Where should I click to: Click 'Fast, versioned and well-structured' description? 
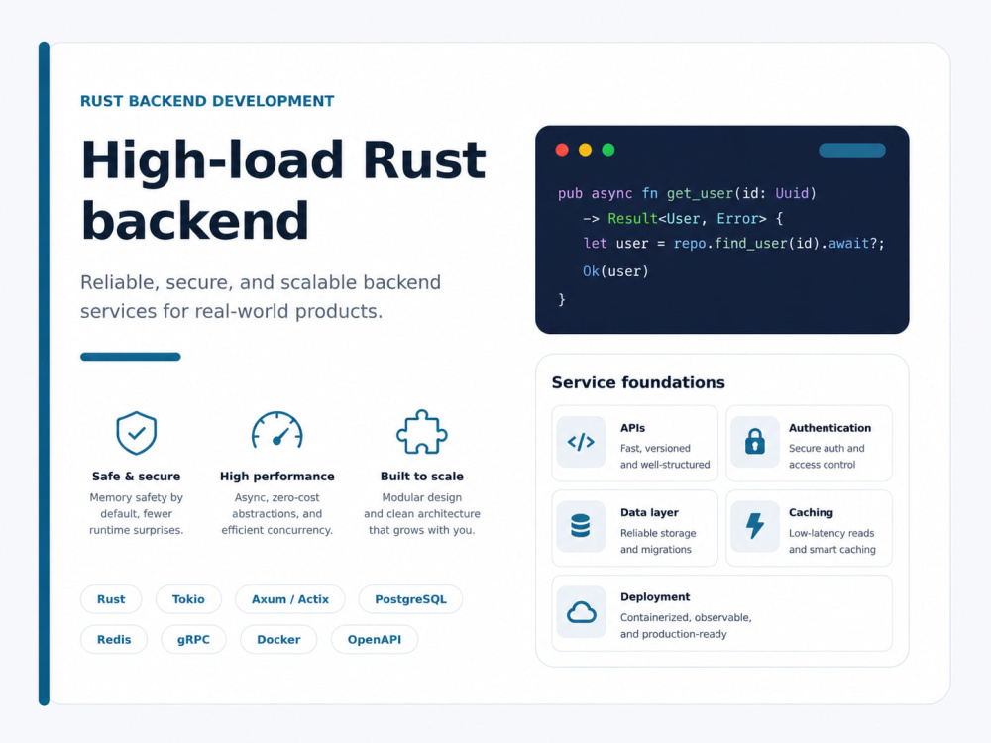point(665,456)
